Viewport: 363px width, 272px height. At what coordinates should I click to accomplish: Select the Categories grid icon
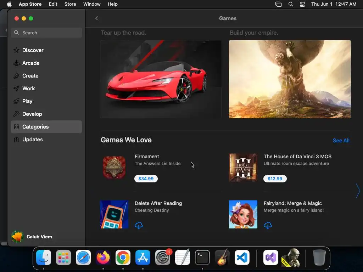tap(16, 127)
